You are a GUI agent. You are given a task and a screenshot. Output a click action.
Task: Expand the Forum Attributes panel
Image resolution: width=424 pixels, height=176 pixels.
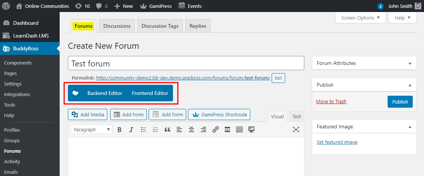click(410, 63)
